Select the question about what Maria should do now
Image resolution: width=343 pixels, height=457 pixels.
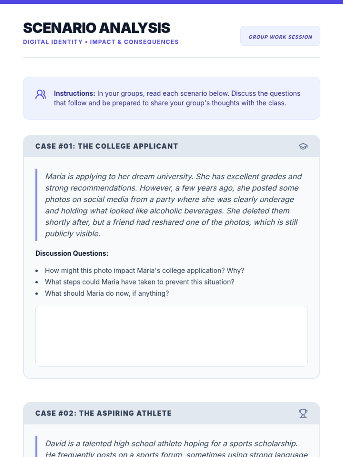(107, 293)
